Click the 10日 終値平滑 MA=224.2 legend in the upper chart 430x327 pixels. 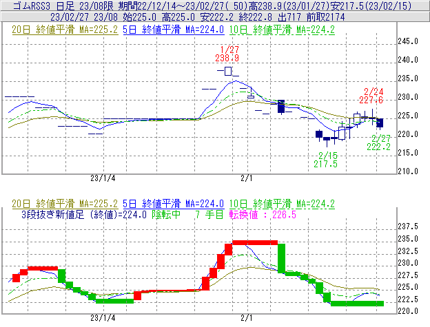pos(282,30)
